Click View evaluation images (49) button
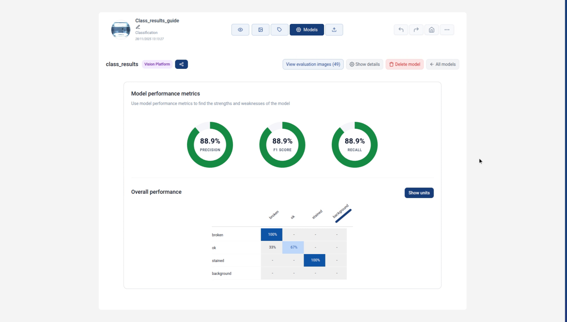Image resolution: width=567 pixels, height=322 pixels. (313, 64)
